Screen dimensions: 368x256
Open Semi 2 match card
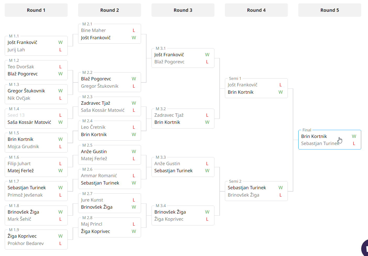pos(256,191)
